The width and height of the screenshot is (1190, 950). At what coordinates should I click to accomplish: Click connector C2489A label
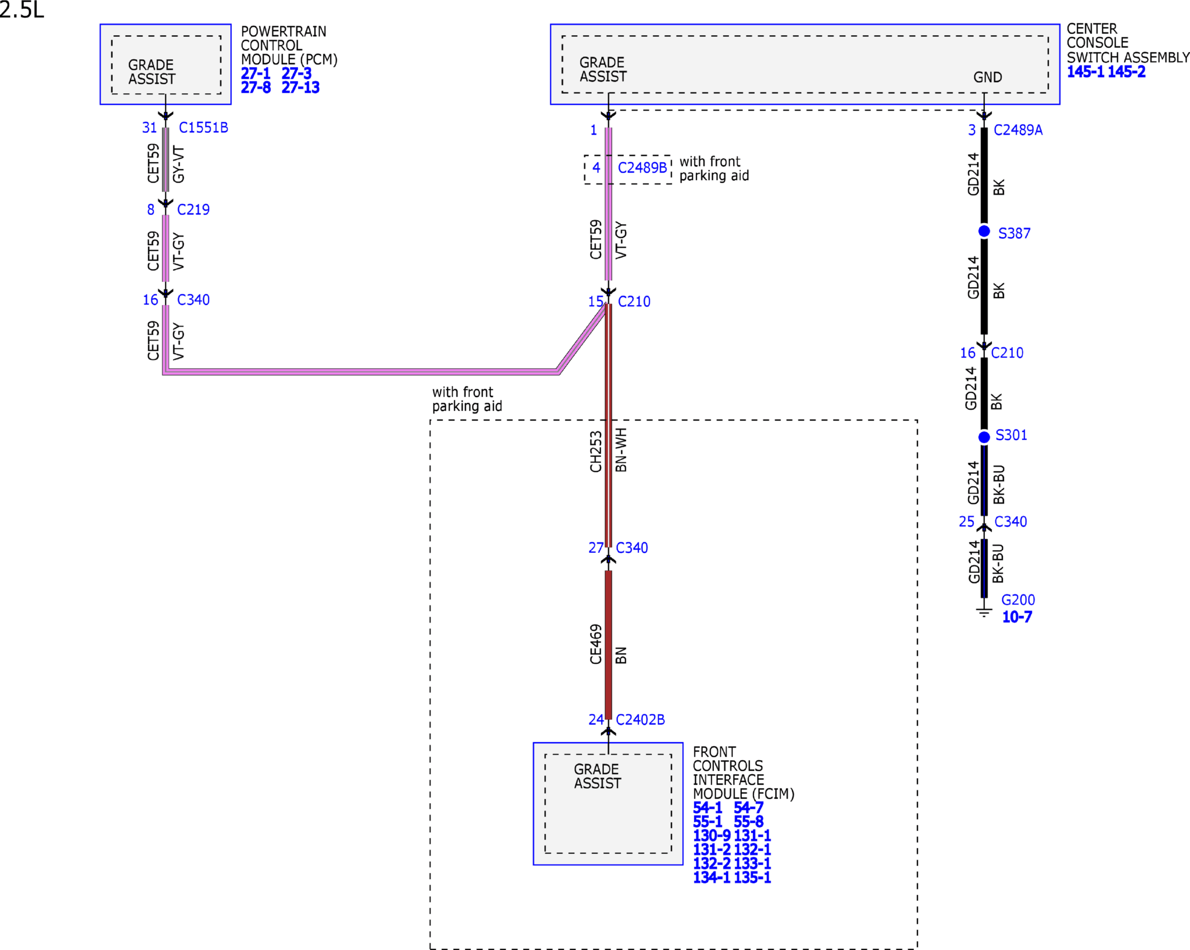1018,130
